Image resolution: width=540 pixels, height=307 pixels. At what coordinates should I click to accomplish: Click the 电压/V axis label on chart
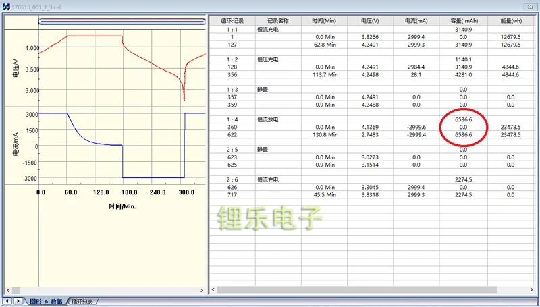coord(16,67)
